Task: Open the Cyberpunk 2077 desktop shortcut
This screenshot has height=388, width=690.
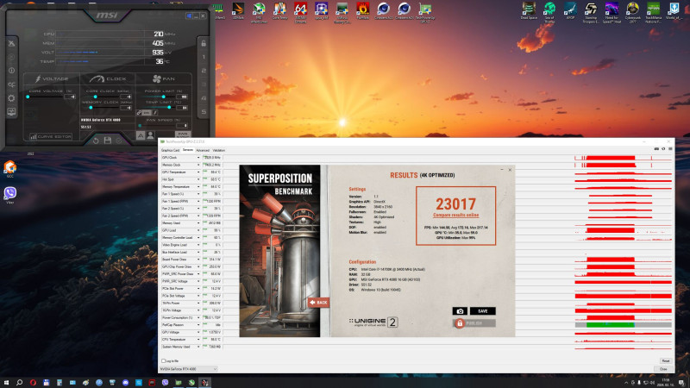Action: coord(632,12)
